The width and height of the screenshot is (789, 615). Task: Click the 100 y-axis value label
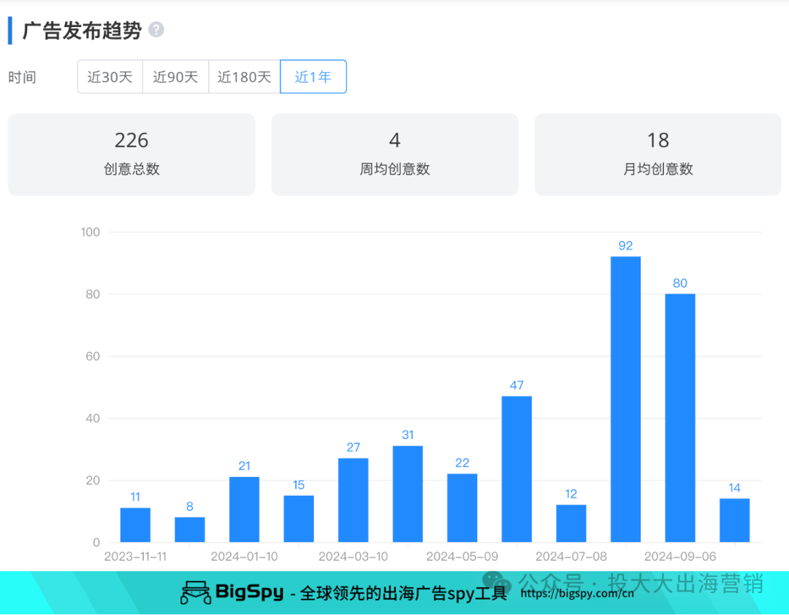pyautogui.click(x=91, y=232)
